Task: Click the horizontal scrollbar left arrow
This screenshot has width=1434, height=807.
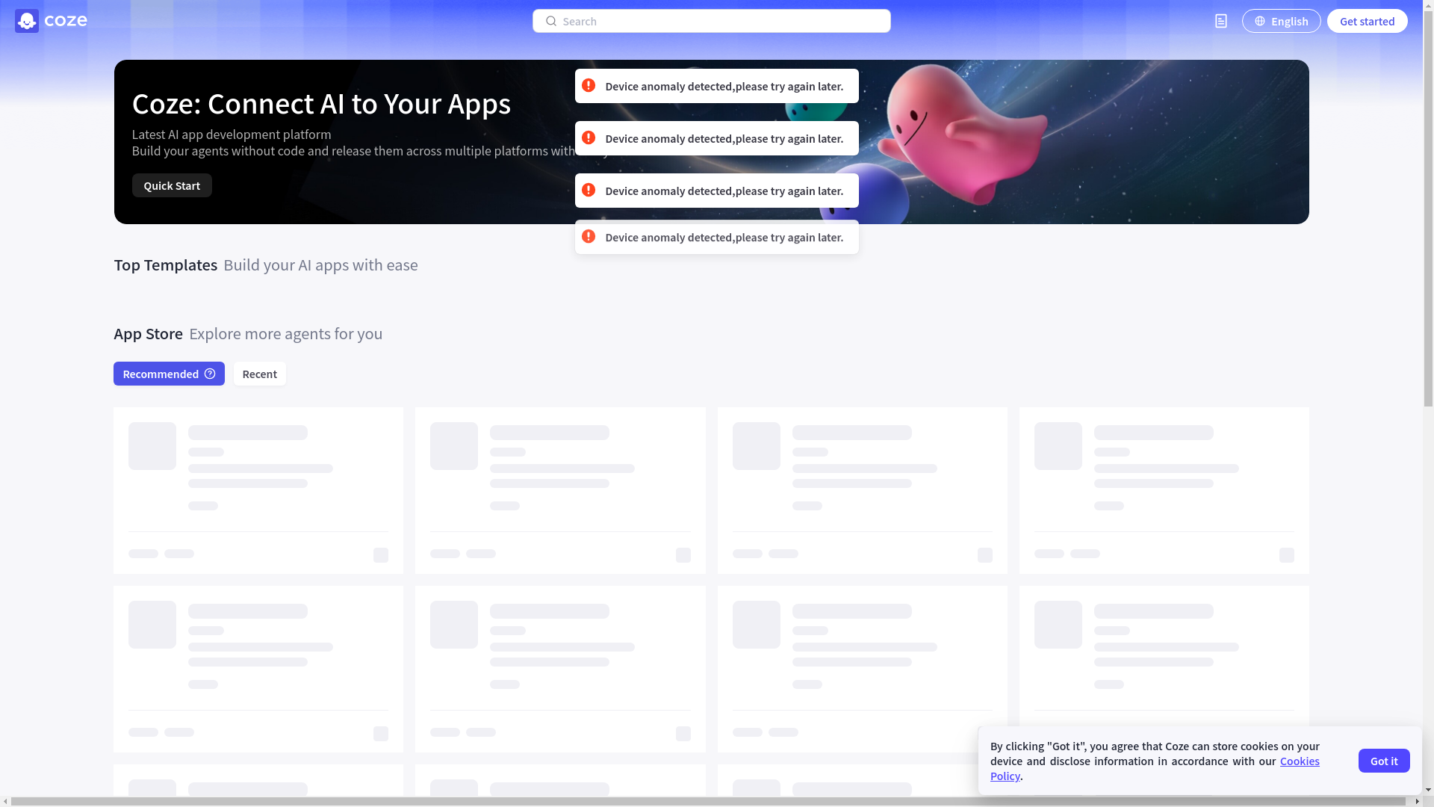Action: pos(5,802)
